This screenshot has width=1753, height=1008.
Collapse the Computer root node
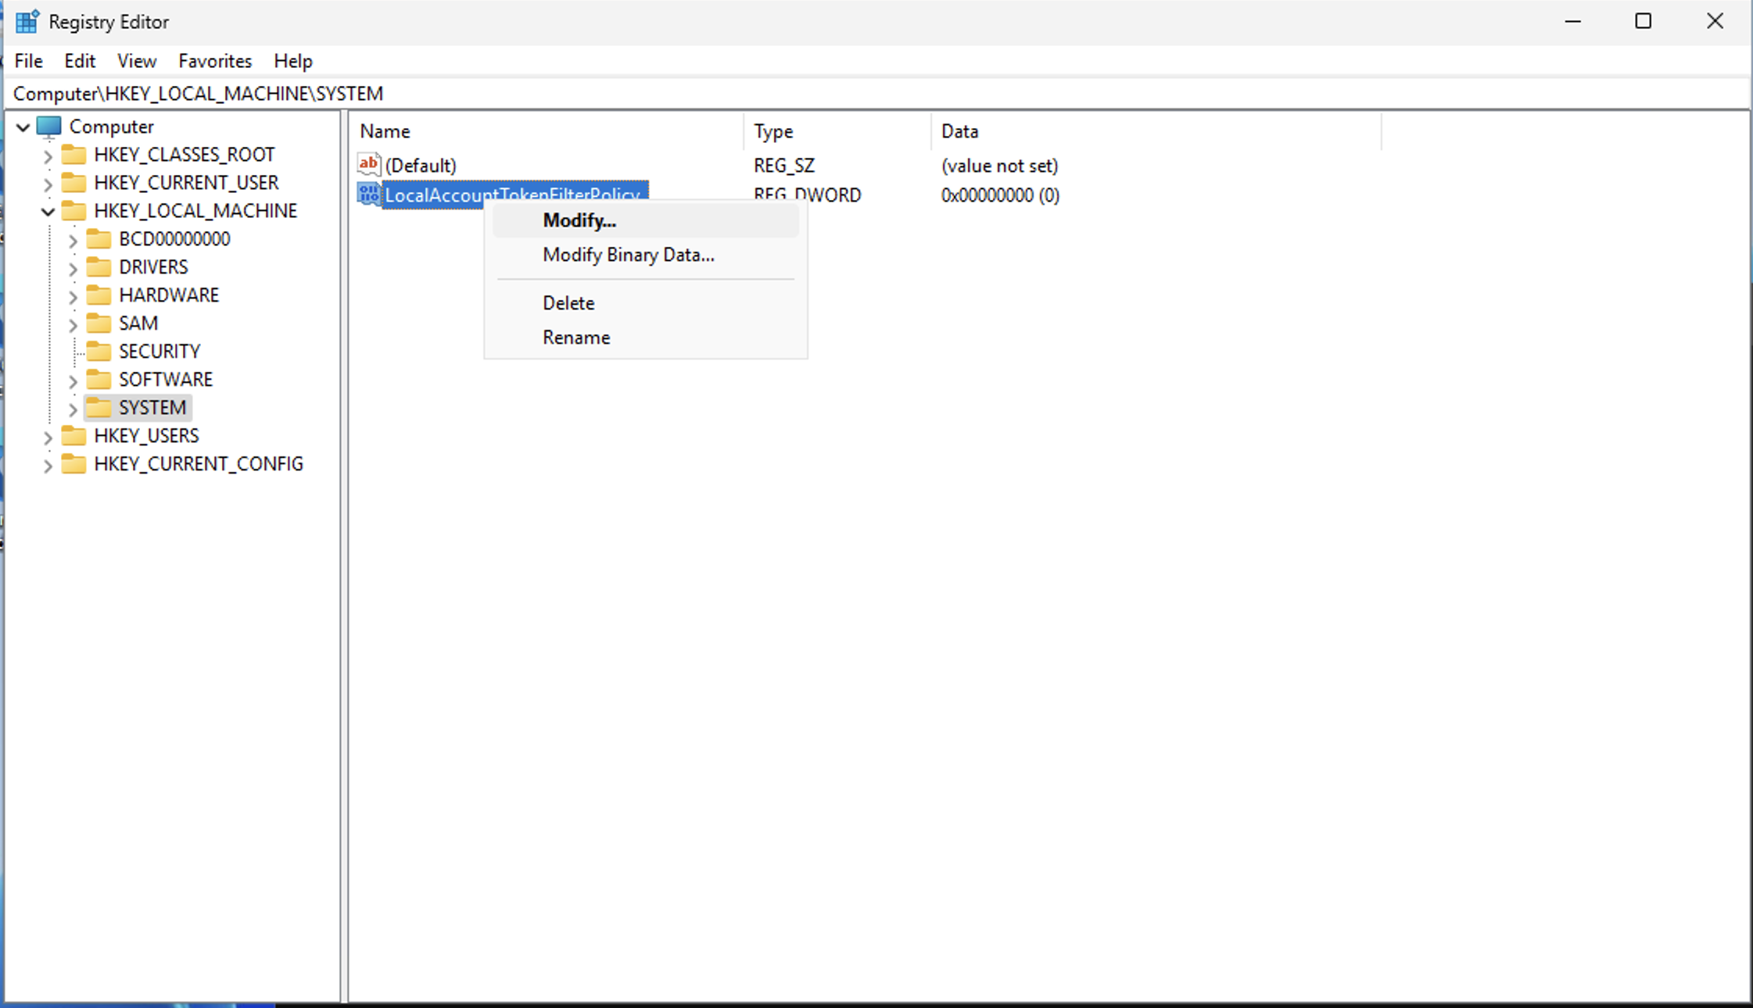(x=23, y=127)
